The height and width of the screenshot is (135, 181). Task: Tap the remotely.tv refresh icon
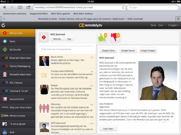click(3, 25)
